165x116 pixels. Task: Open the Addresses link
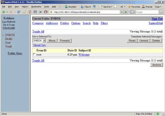pyautogui.click(x=52, y=23)
